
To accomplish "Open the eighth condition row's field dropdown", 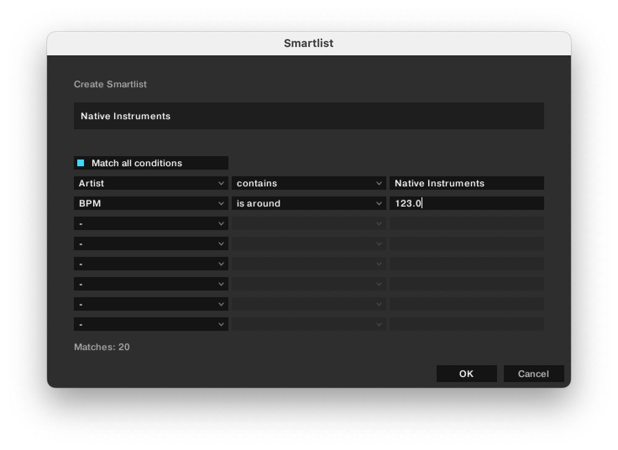I will tap(151, 324).
